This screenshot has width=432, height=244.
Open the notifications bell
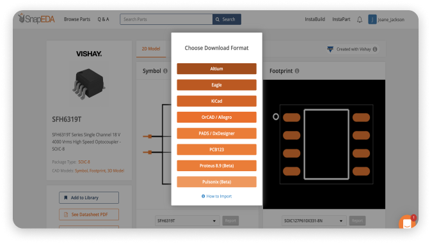tap(359, 20)
